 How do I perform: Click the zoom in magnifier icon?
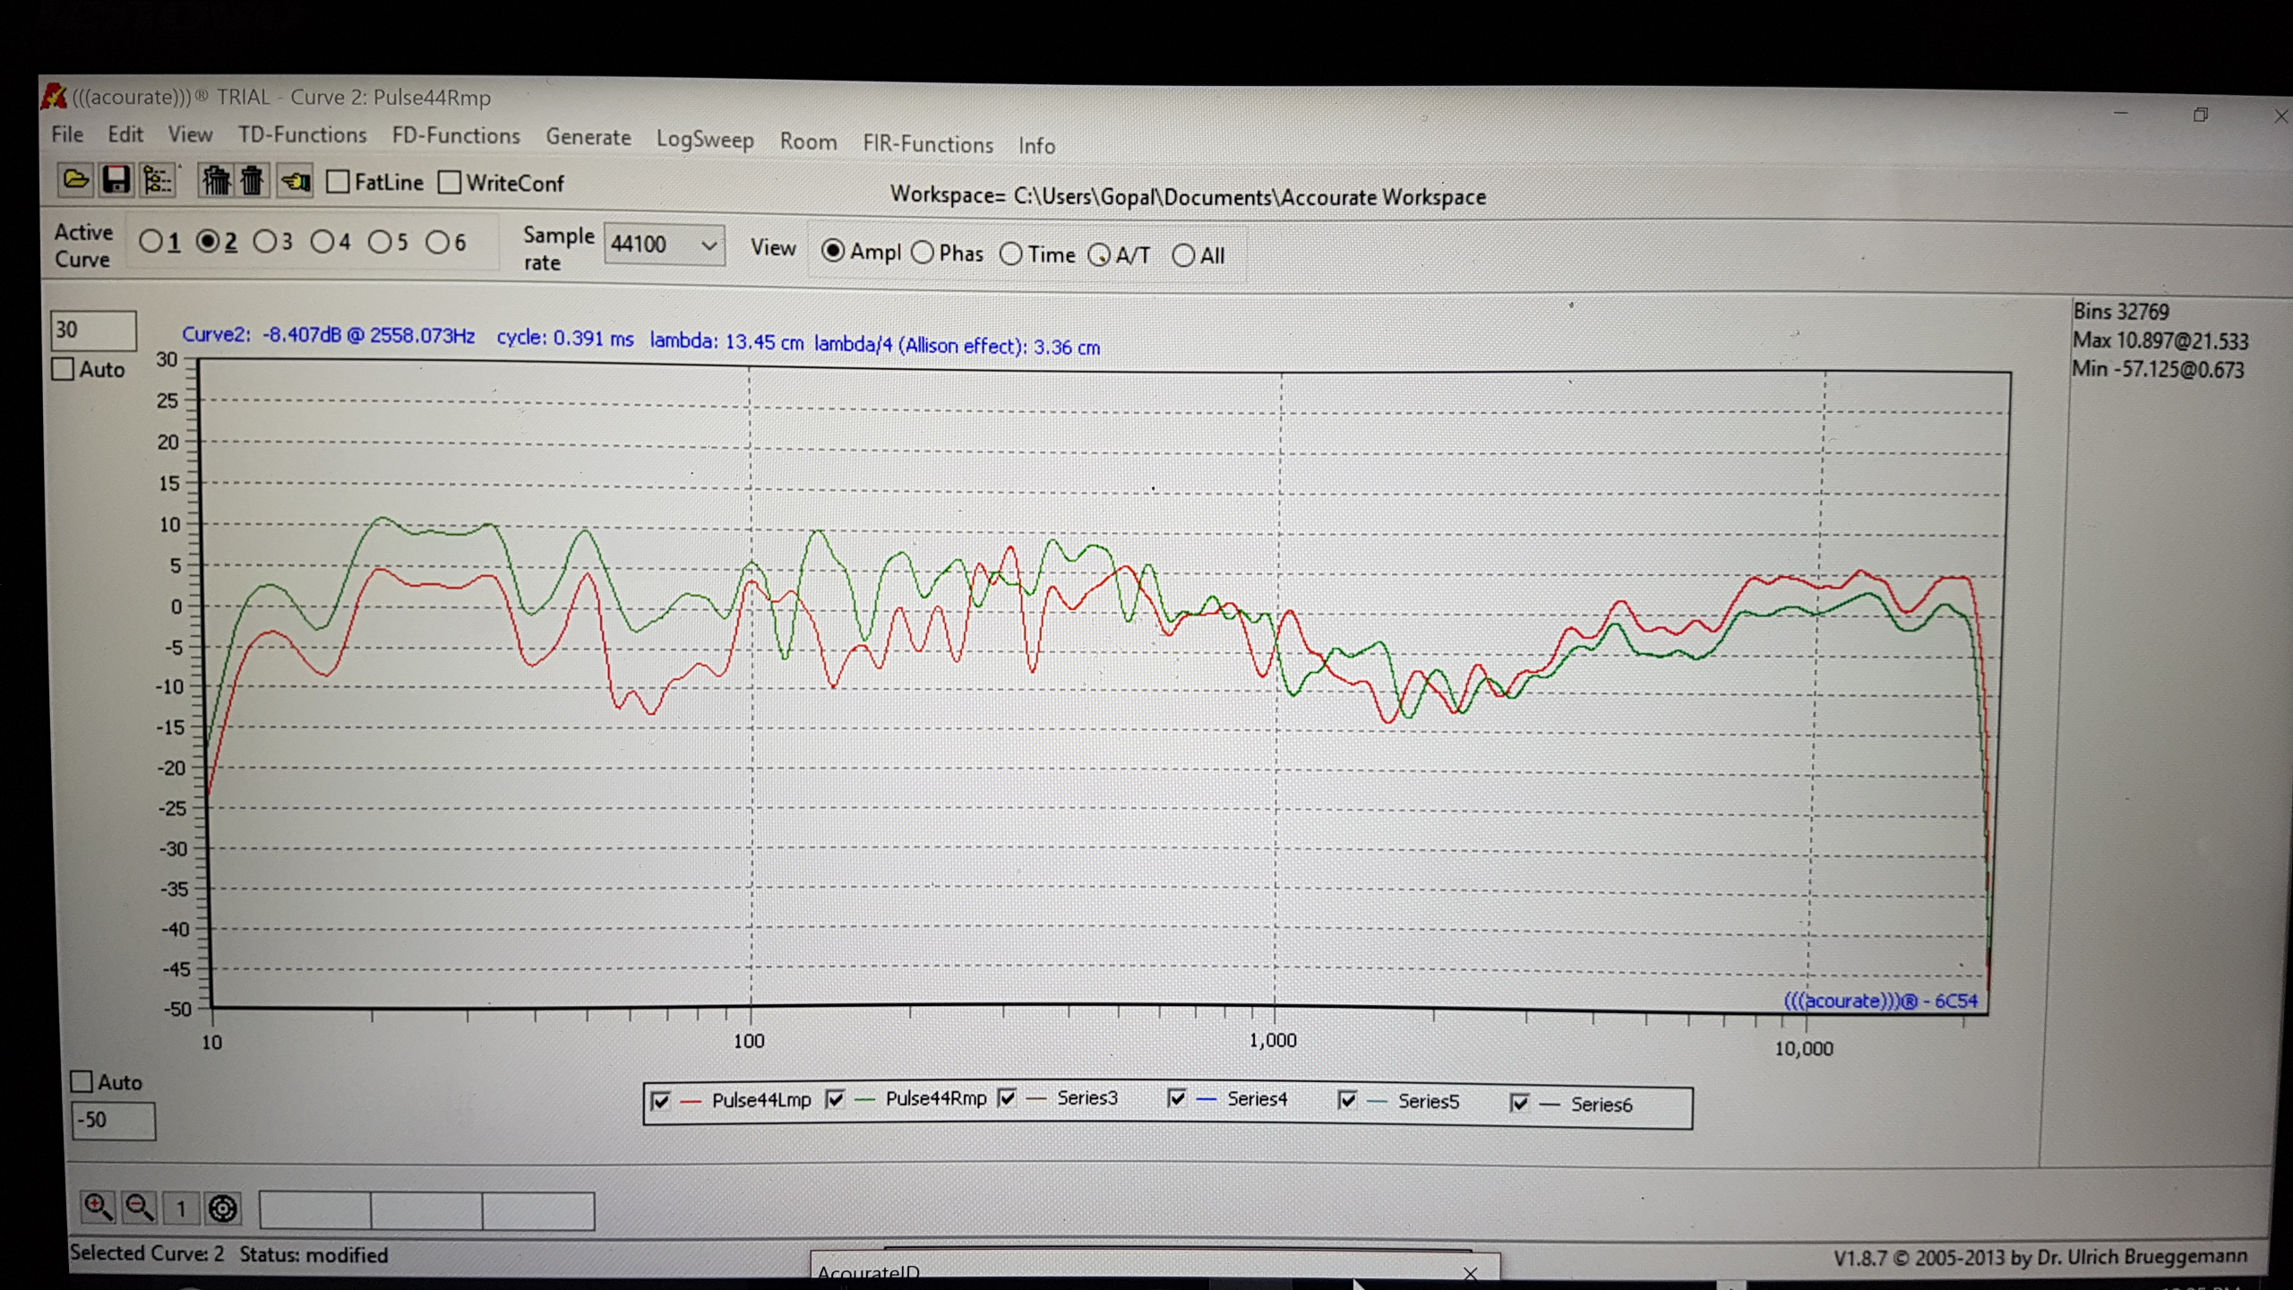pos(98,1208)
